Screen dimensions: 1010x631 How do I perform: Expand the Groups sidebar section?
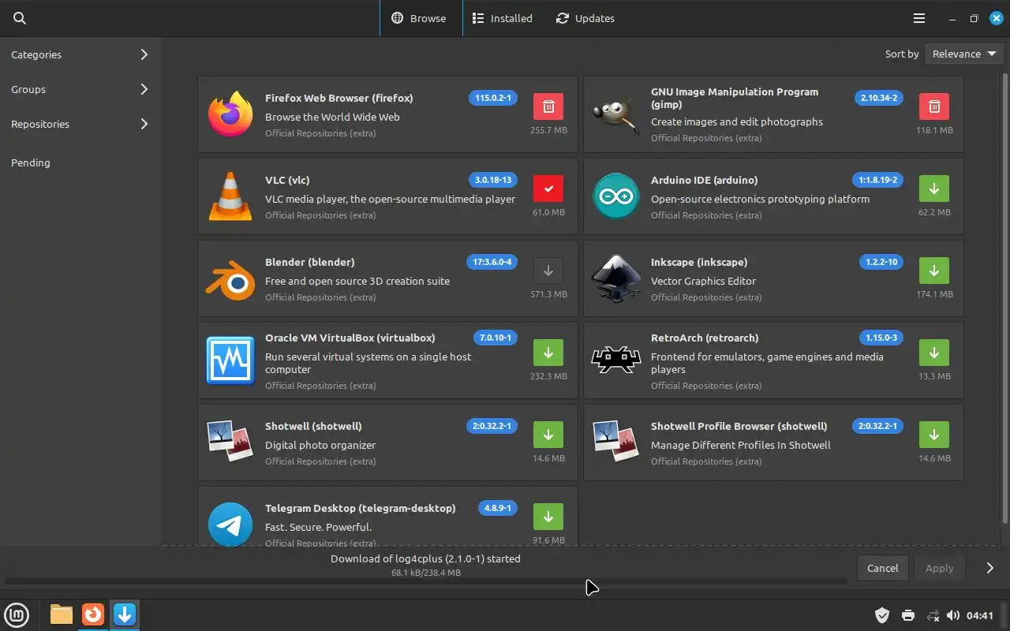click(x=80, y=89)
